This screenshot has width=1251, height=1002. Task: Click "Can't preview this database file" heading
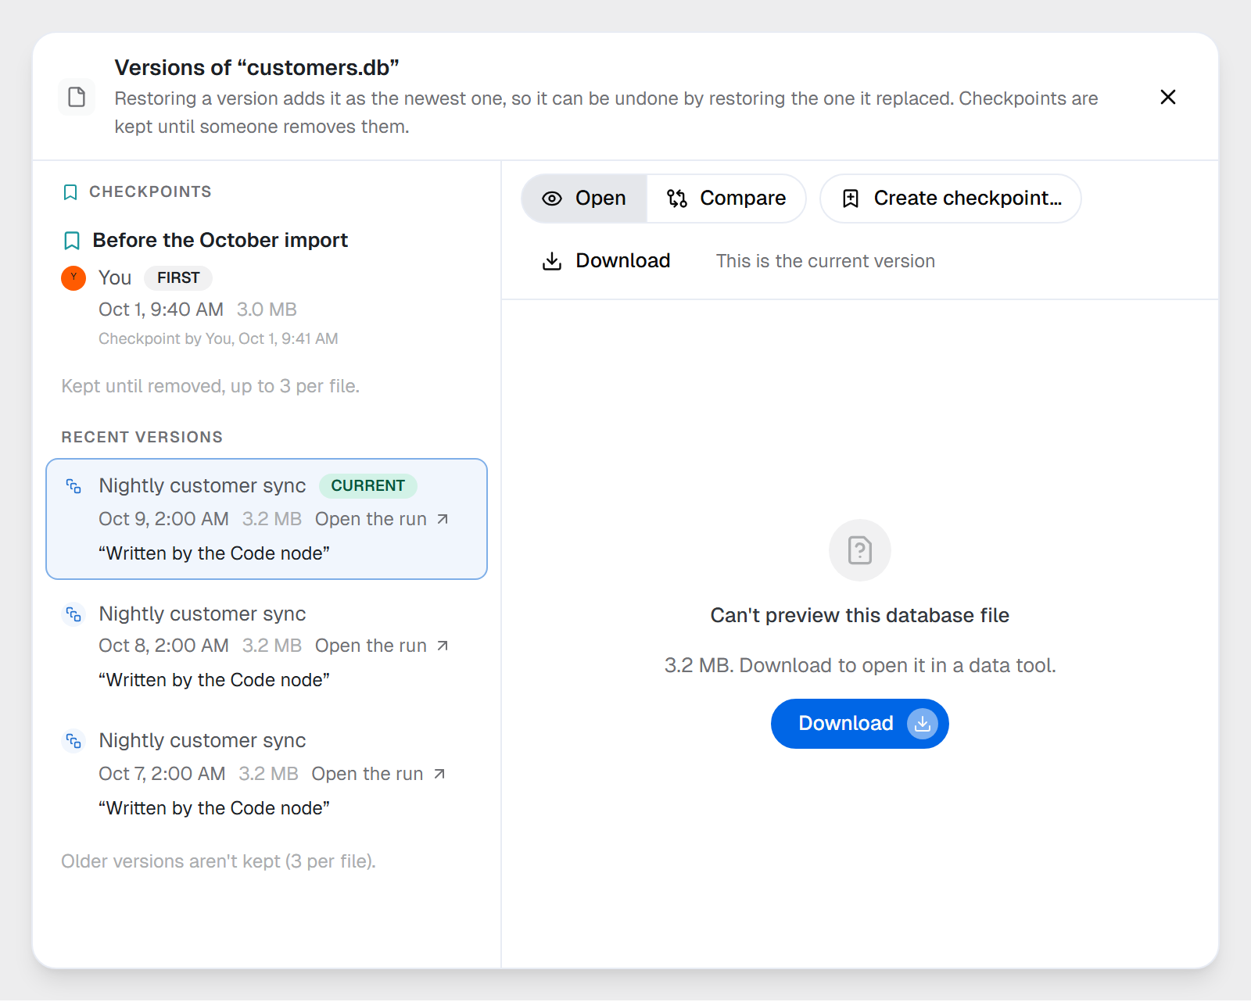coord(860,616)
